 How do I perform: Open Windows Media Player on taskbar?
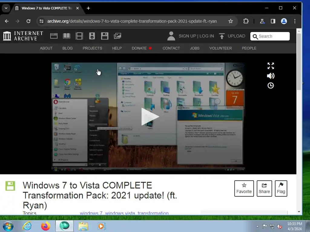tap(102, 226)
